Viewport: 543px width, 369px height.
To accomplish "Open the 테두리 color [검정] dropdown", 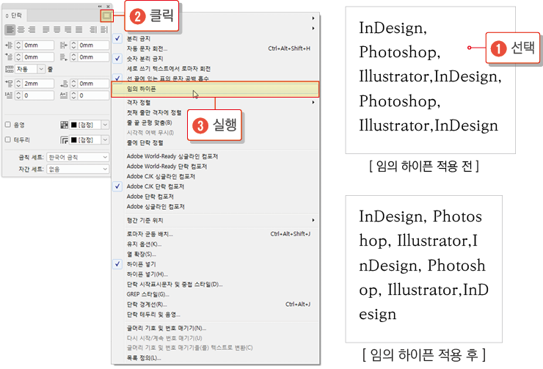I will (105, 140).
